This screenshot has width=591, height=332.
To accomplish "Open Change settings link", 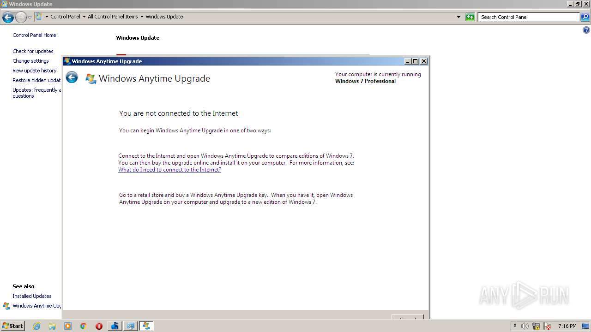I will [x=30, y=61].
